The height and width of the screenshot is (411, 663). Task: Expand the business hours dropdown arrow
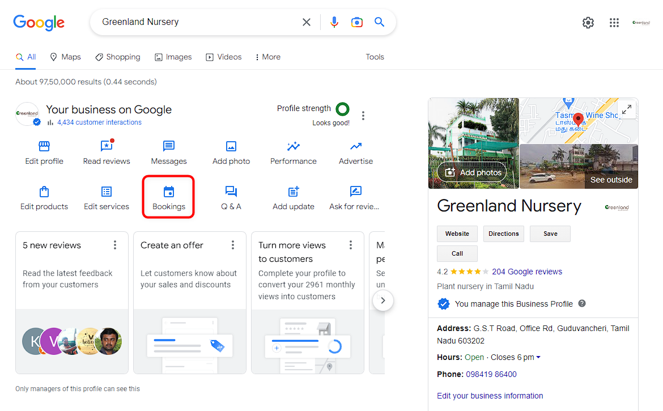538,357
